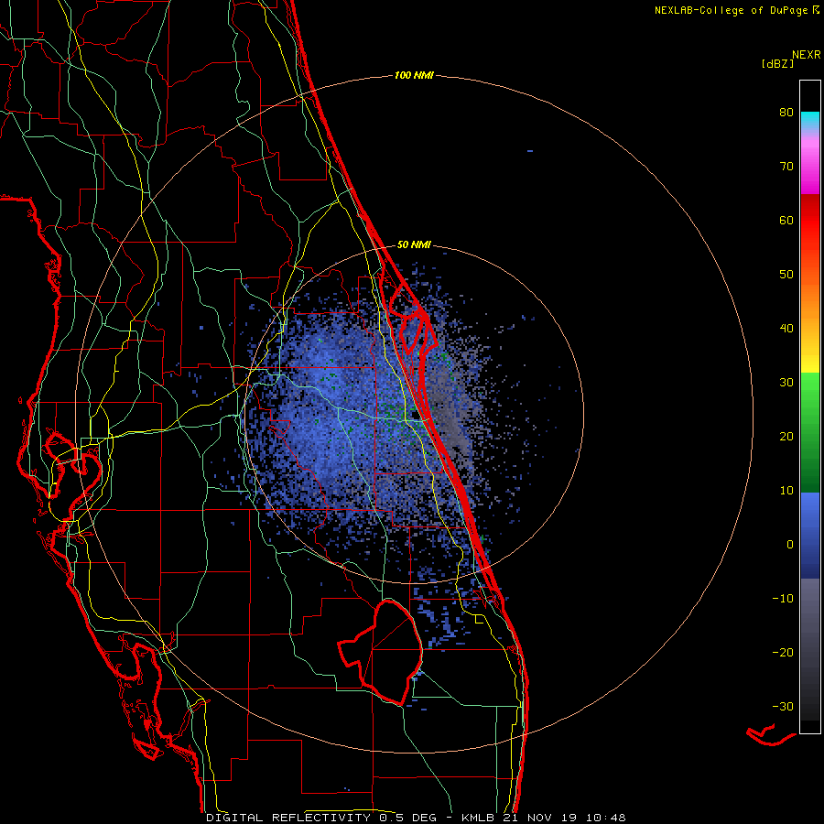
Task: Click the 60 value on the dBZ scale
Action: click(786, 220)
